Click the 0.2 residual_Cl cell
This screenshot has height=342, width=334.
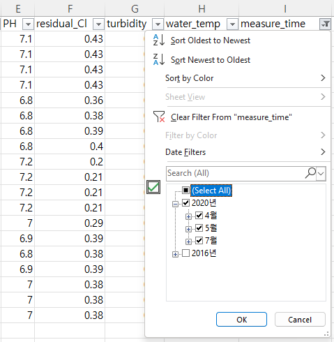click(x=70, y=162)
